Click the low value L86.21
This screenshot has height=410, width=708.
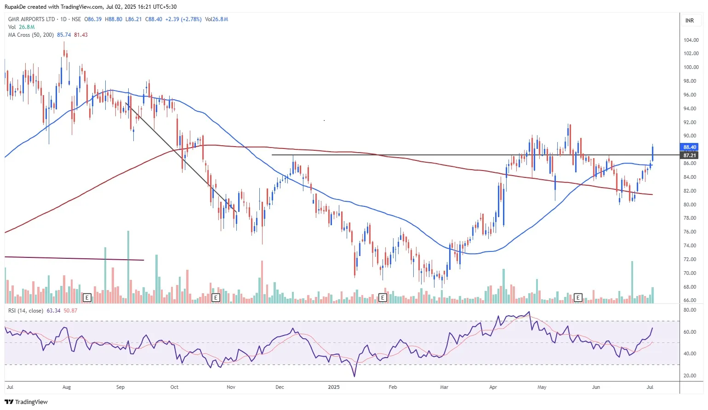(x=134, y=19)
